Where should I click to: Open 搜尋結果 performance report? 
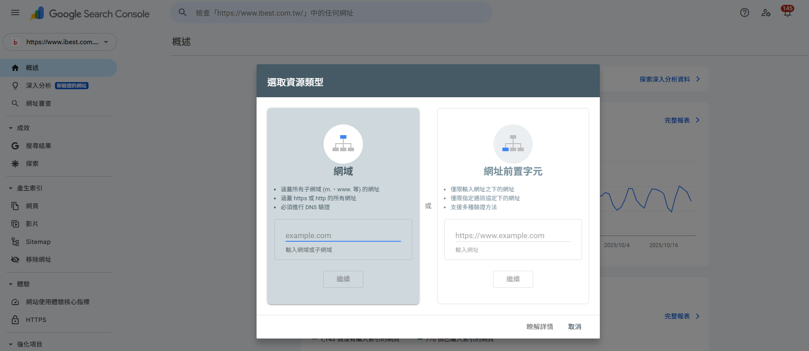[38, 146]
